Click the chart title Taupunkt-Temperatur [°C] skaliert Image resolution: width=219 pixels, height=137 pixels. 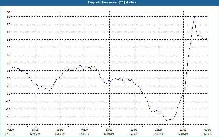click(112, 2)
